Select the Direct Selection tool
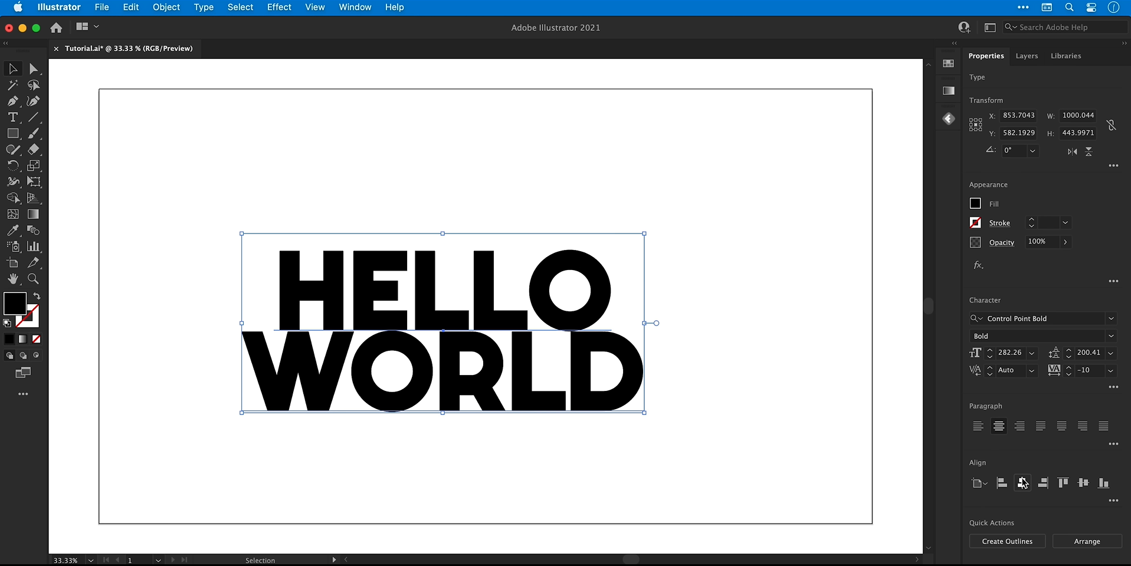This screenshot has width=1131, height=566. pyautogui.click(x=34, y=69)
